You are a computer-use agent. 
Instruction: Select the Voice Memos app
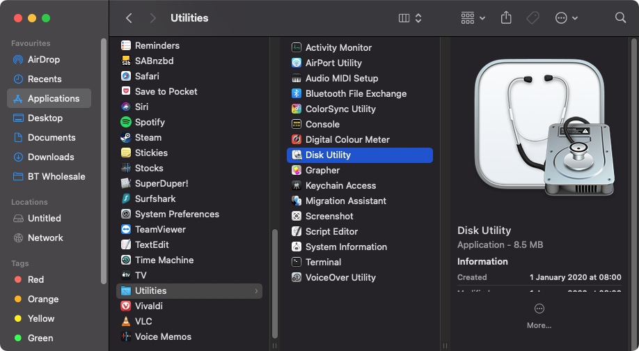189,337
